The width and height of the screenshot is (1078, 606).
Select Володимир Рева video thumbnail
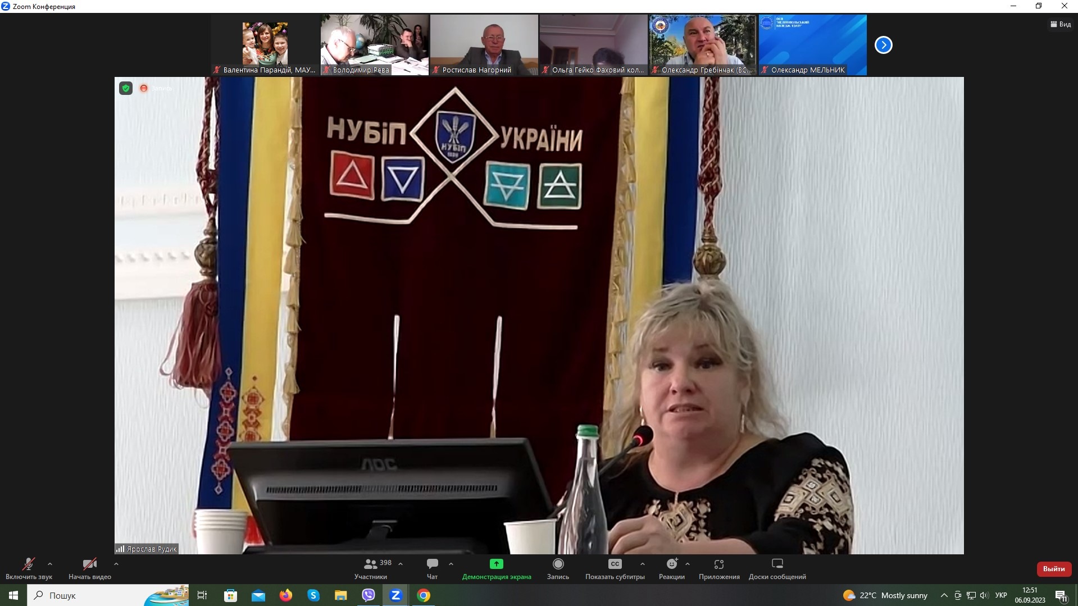click(374, 45)
